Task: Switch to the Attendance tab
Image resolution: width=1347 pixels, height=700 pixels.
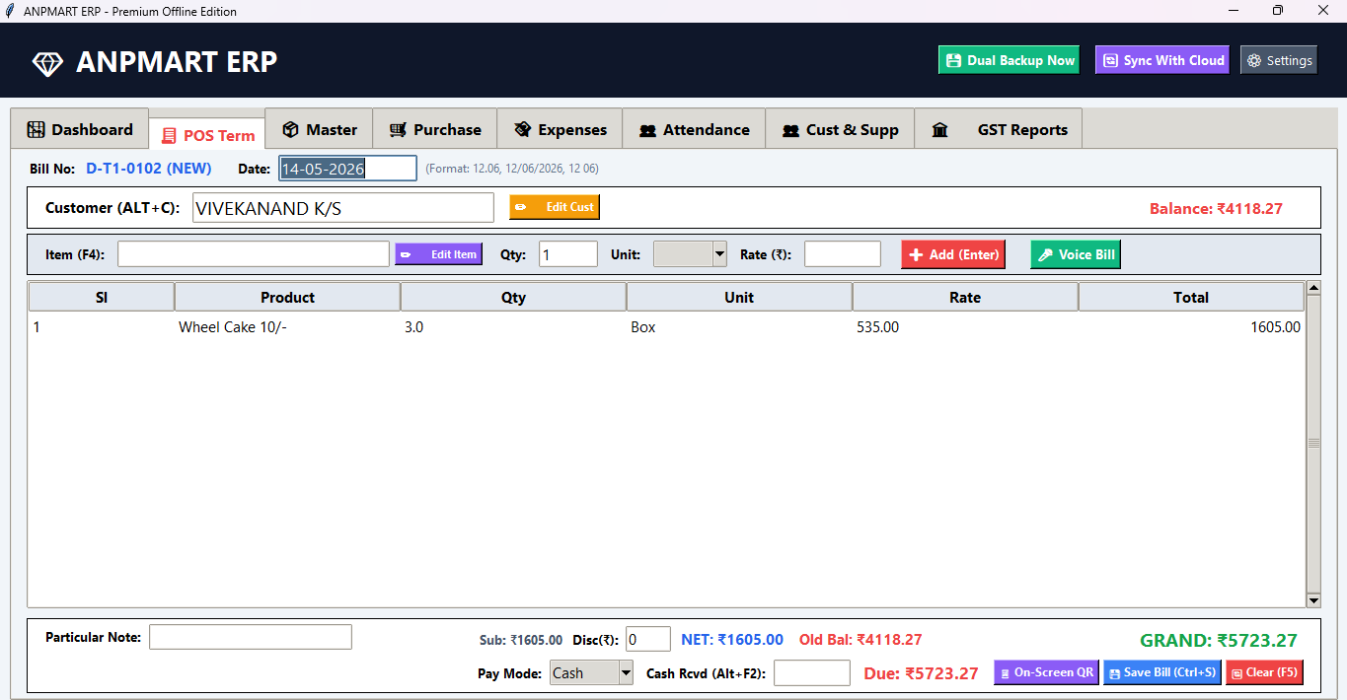Action: pyautogui.click(x=694, y=129)
